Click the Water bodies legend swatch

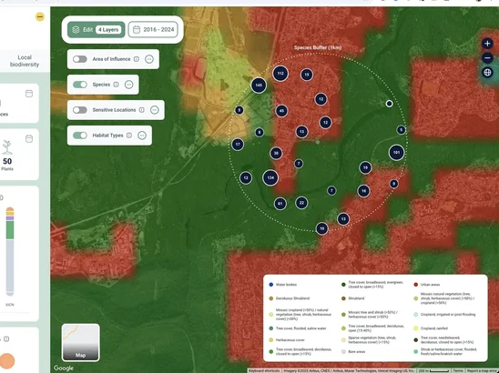click(271, 285)
